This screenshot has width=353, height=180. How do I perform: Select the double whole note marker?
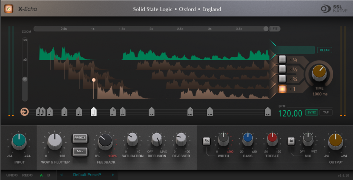(268, 112)
